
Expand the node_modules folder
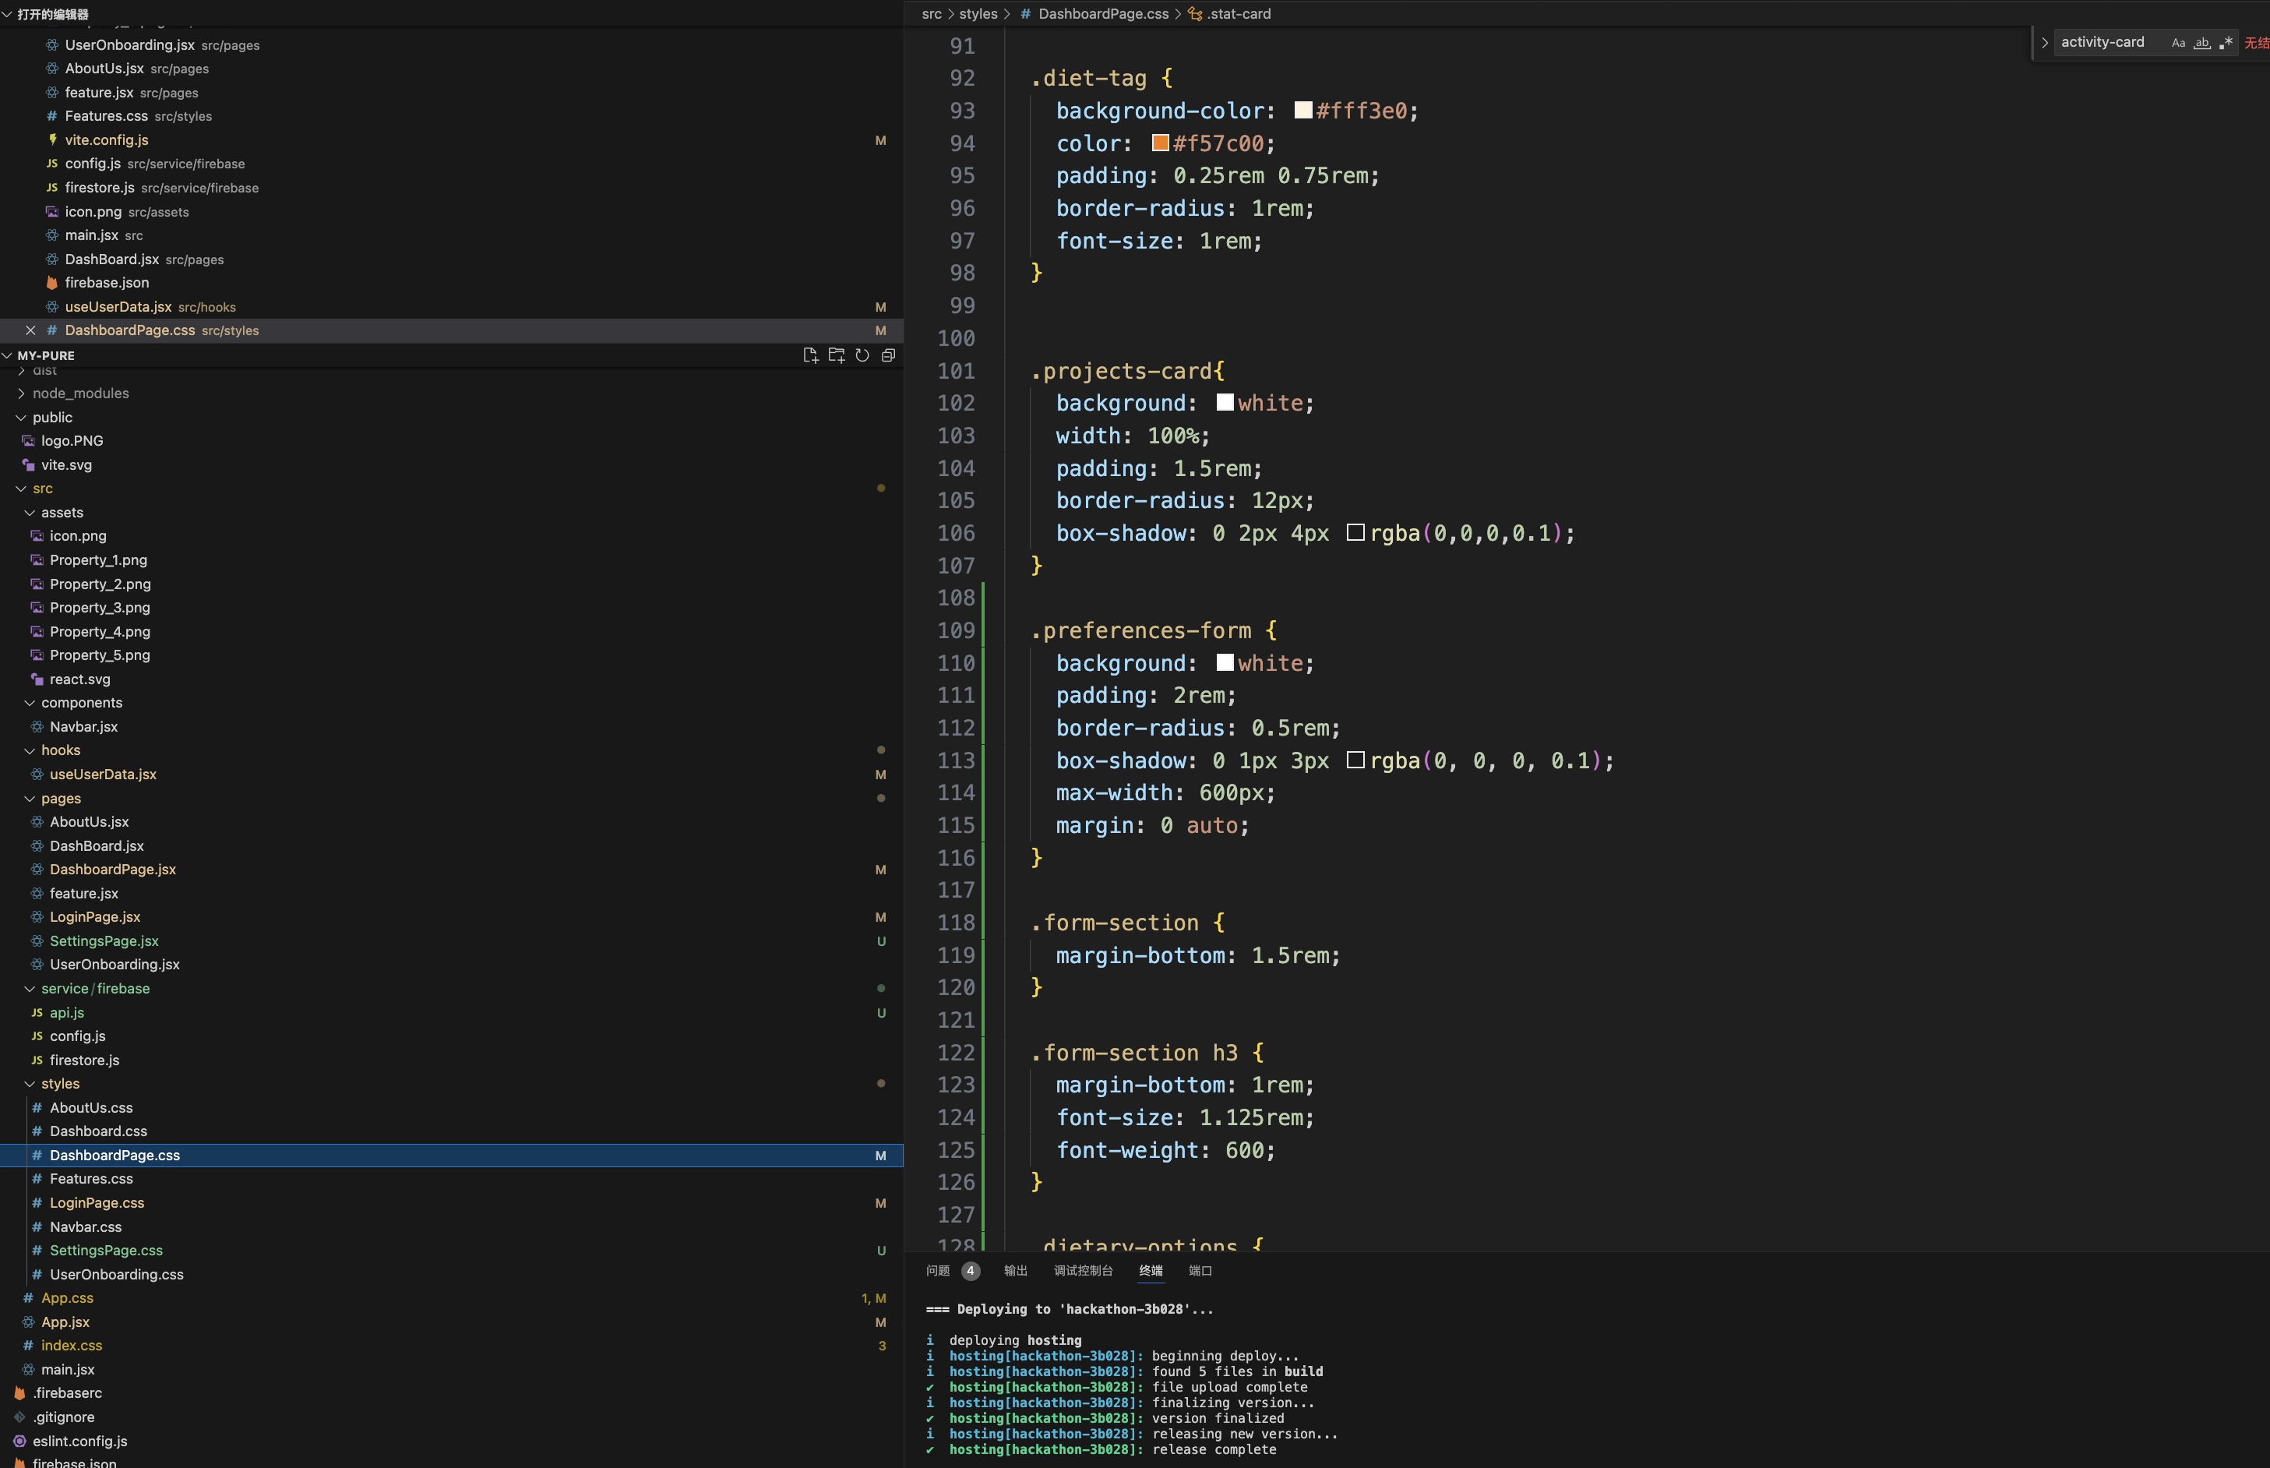[80, 393]
